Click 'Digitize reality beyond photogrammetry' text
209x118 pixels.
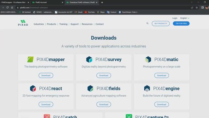click(104, 67)
